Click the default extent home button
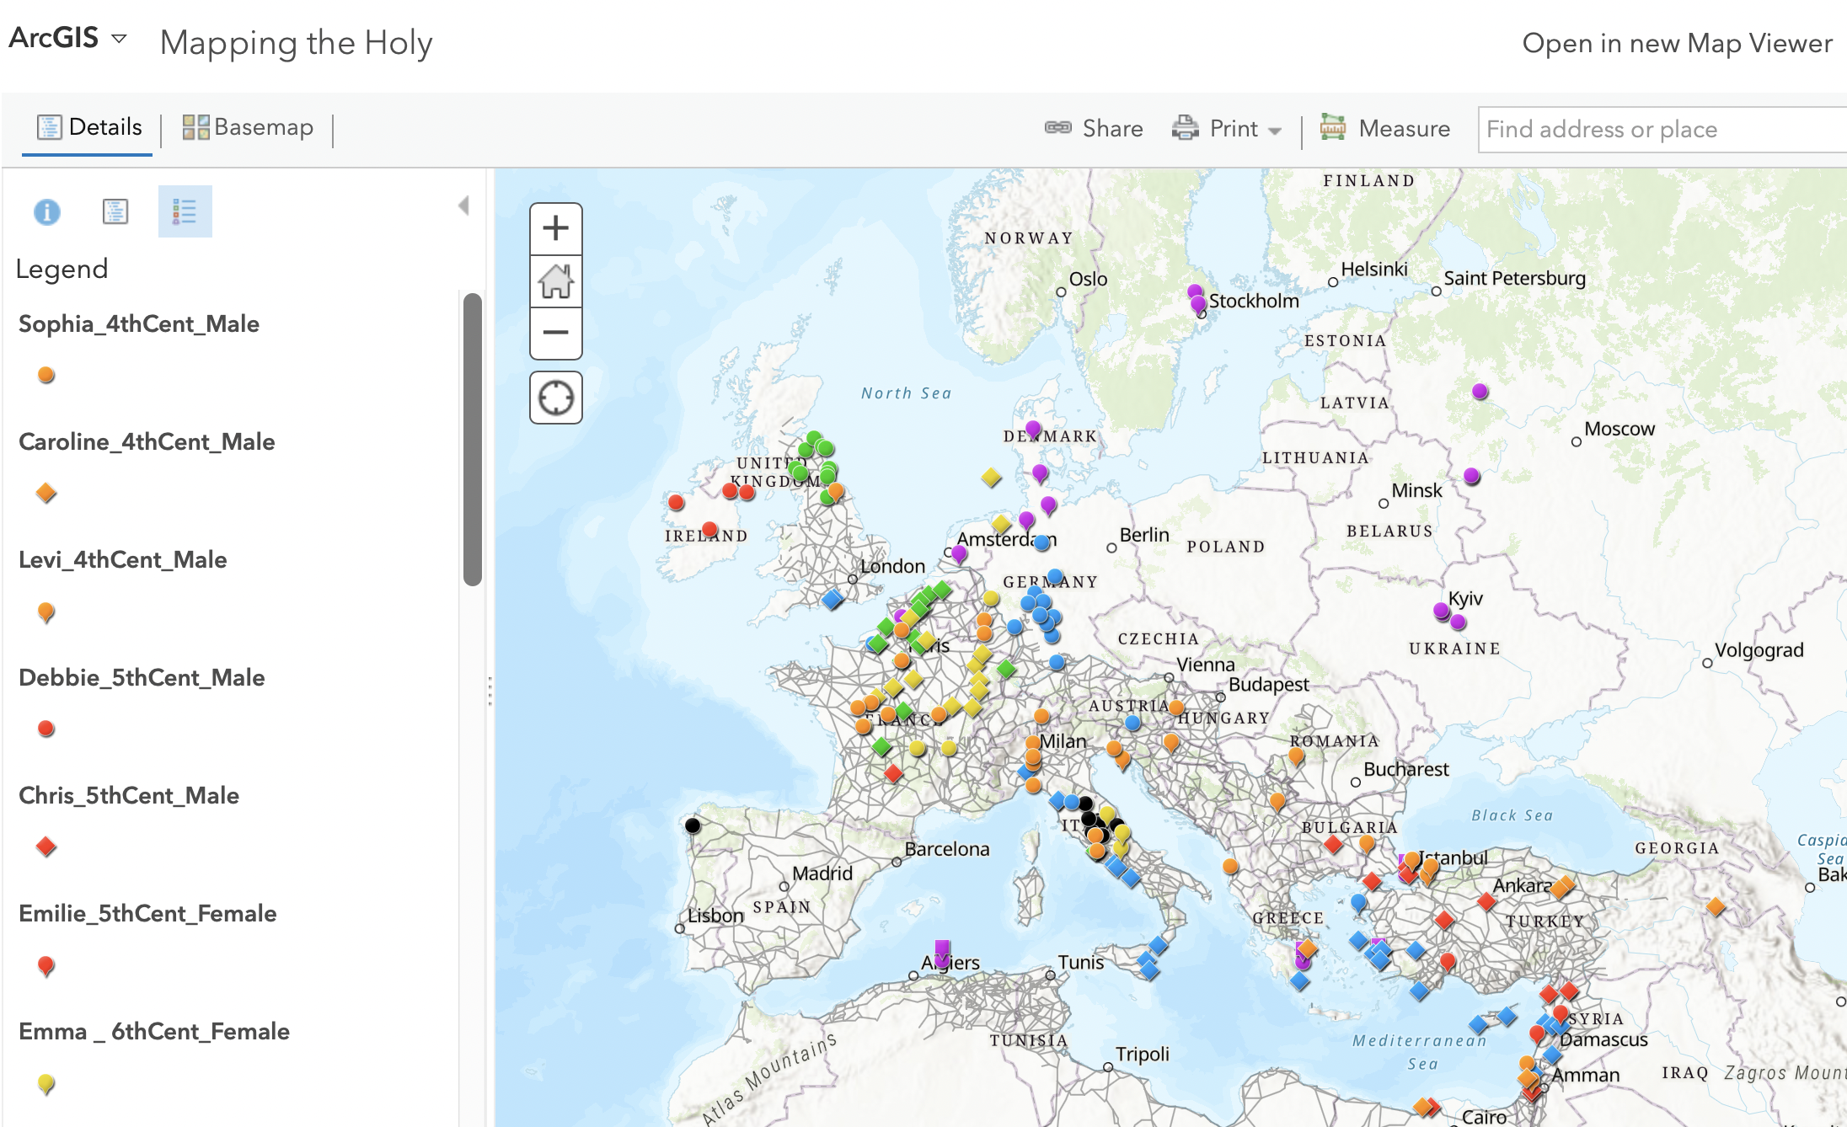This screenshot has width=1847, height=1127. [x=555, y=281]
